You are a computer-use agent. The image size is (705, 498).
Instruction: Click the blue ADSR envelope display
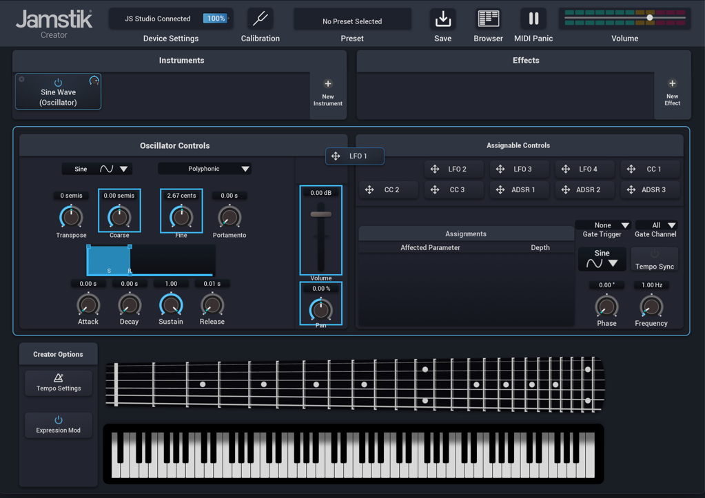pyautogui.click(x=151, y=260)
